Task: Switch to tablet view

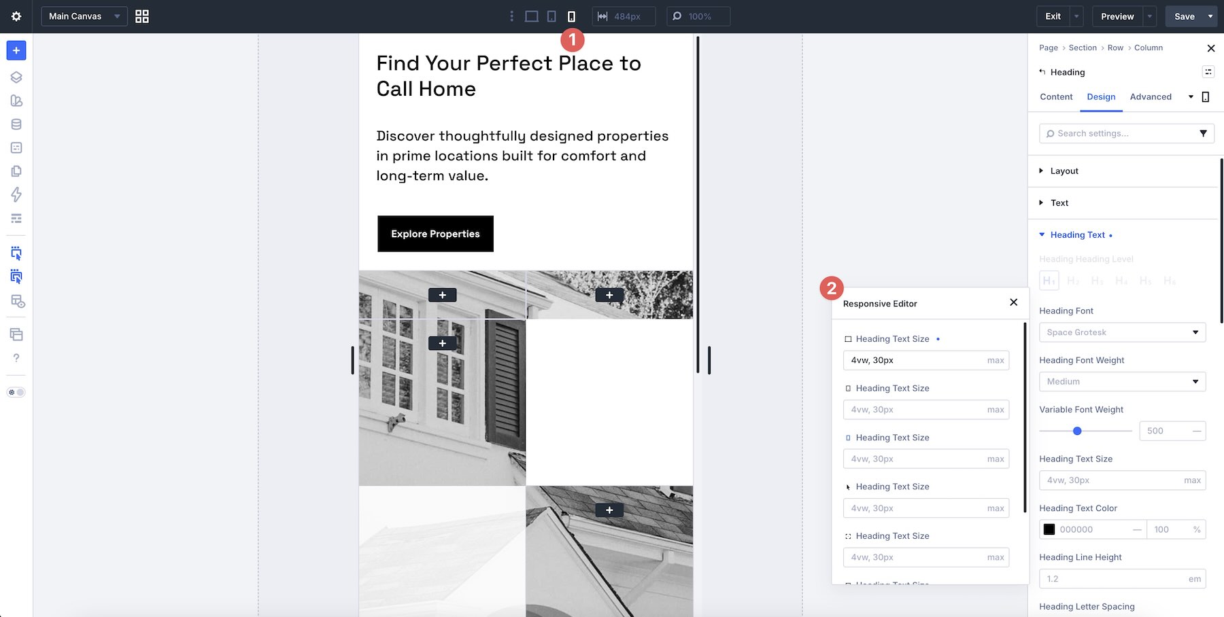Action: (x=552, y=16)
